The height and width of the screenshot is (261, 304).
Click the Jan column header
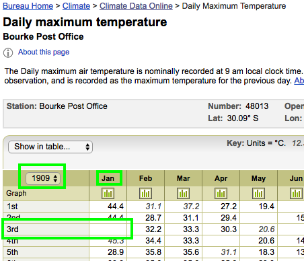(108, 178)
